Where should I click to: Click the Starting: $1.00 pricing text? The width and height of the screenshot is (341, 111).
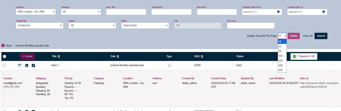tap(73, 83)
